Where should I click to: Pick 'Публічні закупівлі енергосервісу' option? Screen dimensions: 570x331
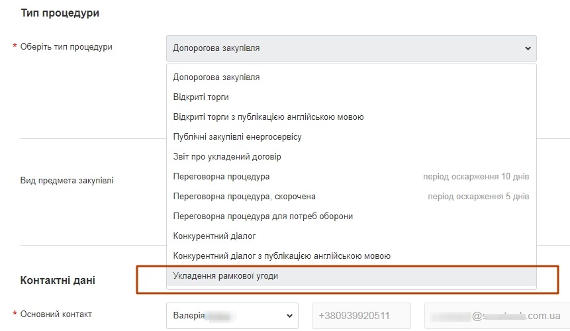(x=237, y=137)
